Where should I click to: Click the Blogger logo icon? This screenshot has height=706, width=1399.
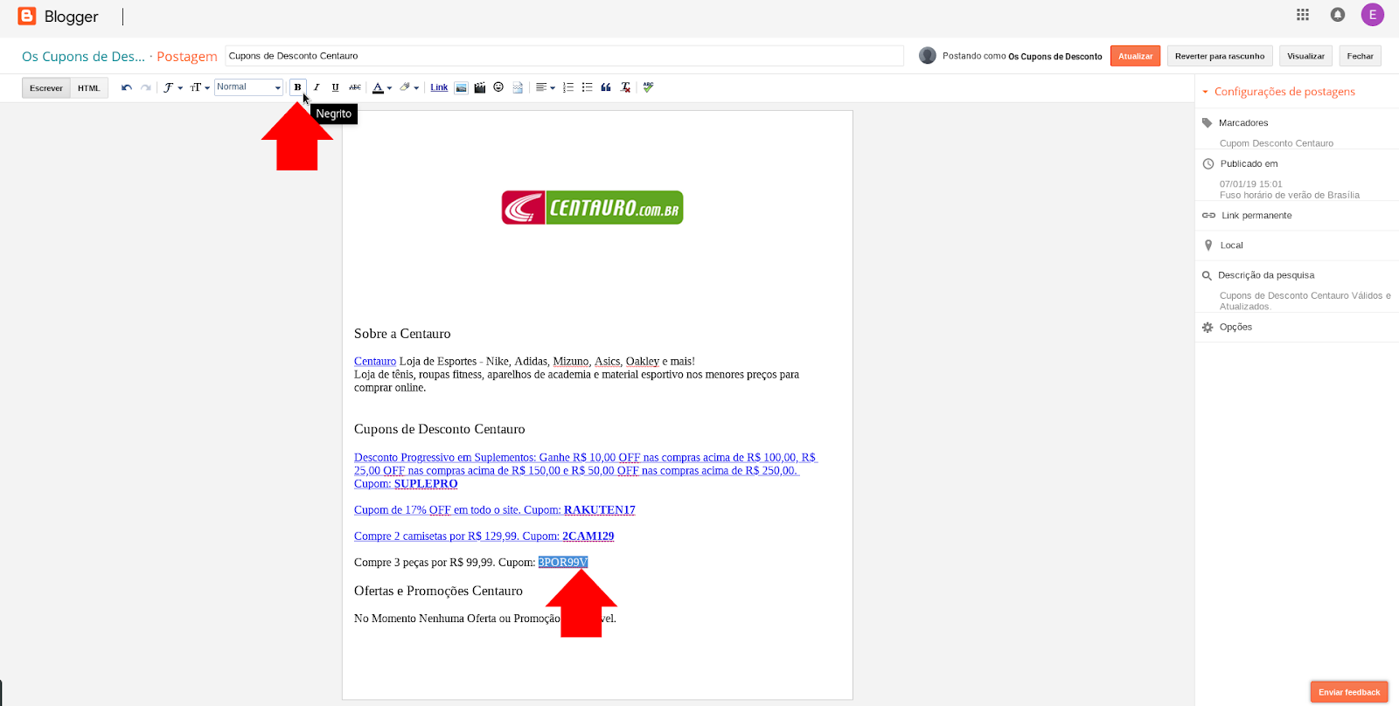tap(27, 16)
